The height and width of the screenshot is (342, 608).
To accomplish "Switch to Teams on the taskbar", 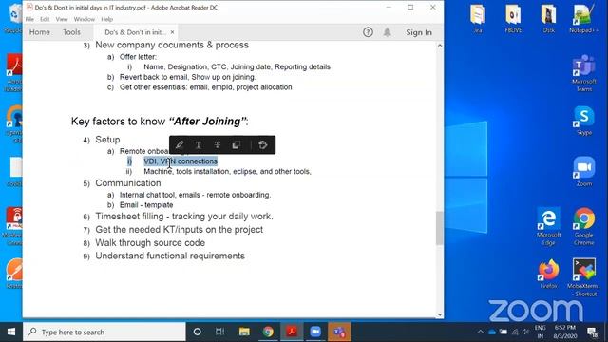I will [339, 332].
